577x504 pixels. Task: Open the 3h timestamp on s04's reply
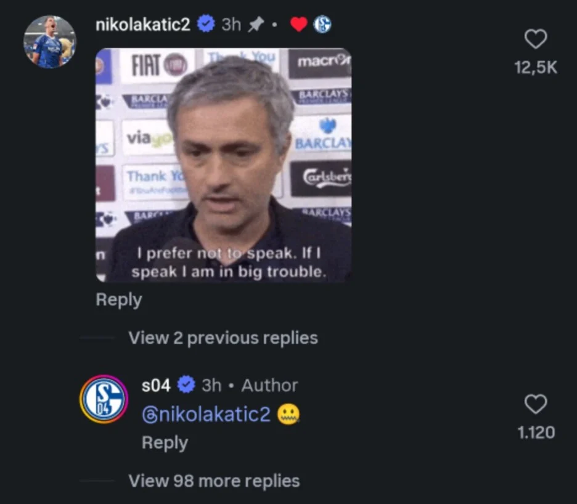[211, 384]
